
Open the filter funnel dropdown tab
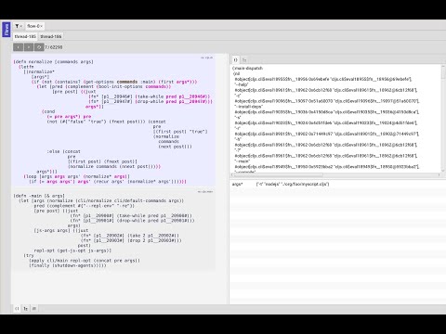19,26
